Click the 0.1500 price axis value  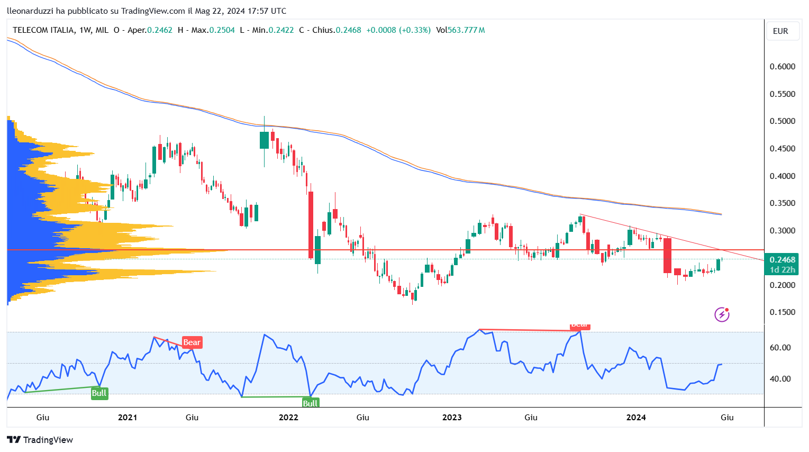[783, 312]
